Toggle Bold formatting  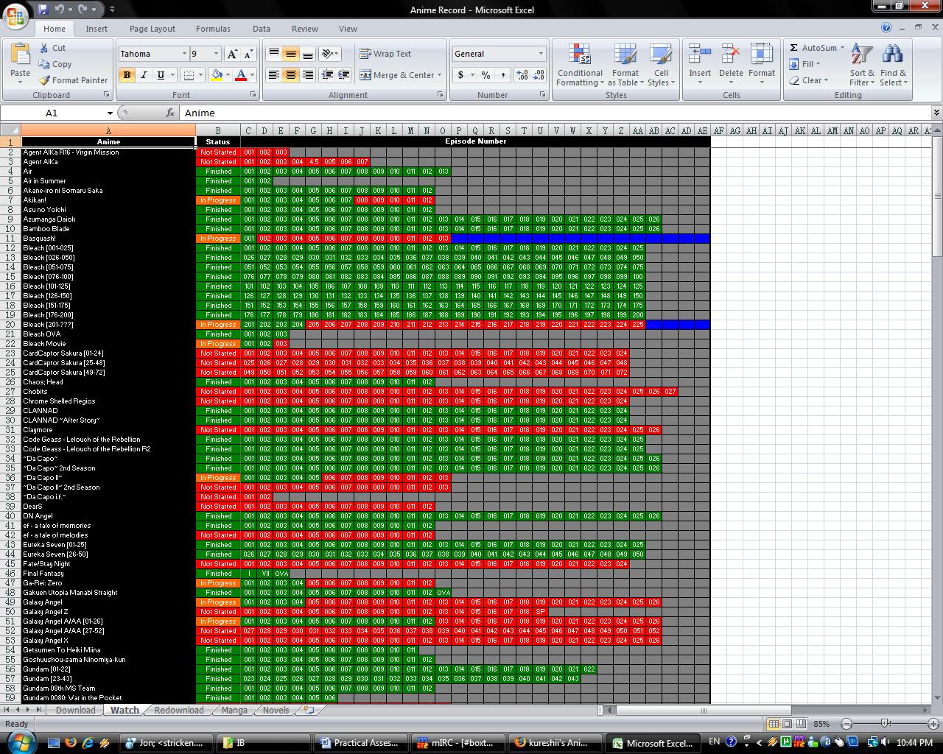pyautogui.click(x=127, y=75)
